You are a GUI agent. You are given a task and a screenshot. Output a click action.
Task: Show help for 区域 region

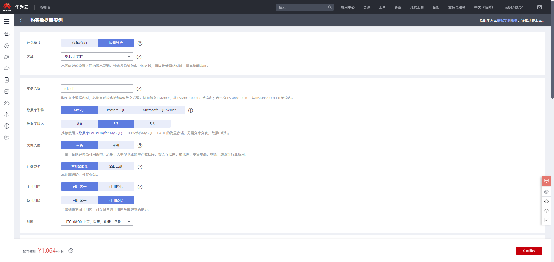[139, 57]
